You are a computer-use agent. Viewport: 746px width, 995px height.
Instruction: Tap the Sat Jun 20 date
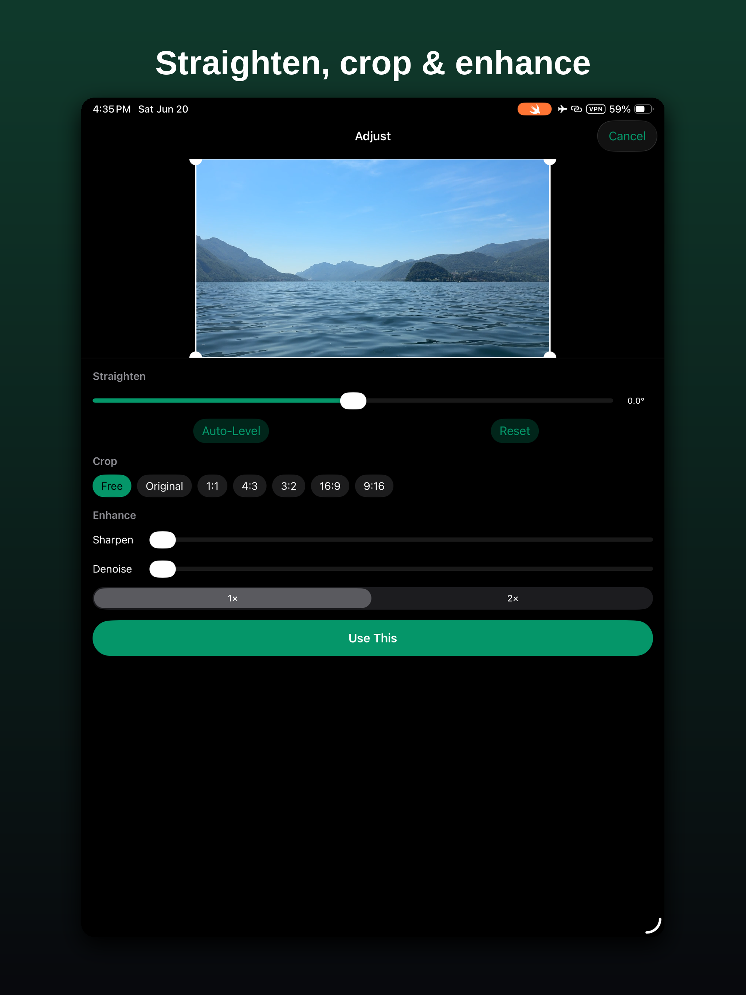[163, 109]
